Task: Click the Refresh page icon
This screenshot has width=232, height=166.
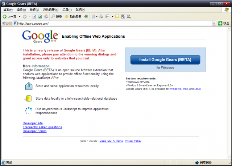Action: coord(40,17)
